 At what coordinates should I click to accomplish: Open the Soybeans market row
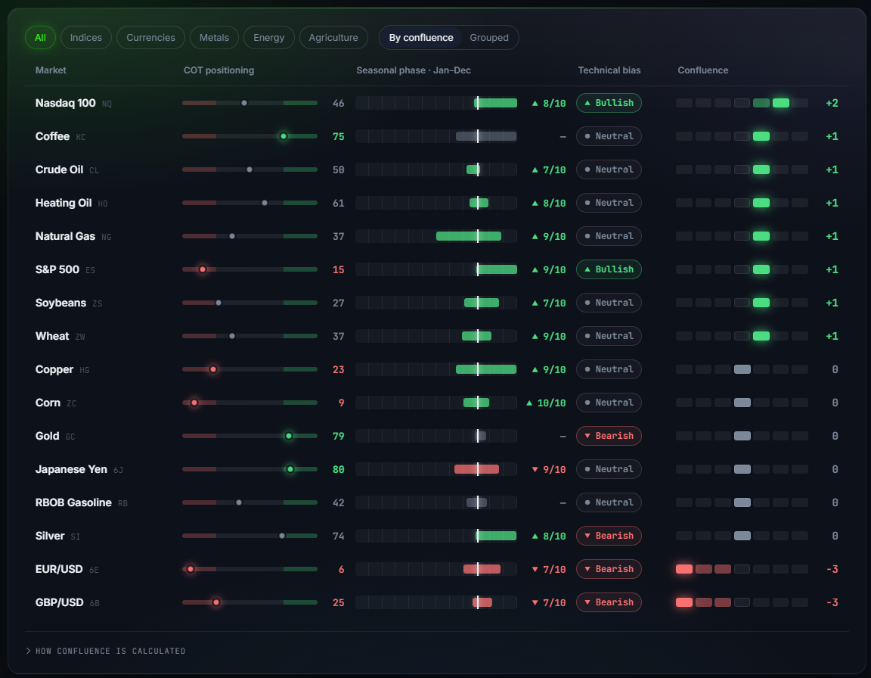(436, 303)
